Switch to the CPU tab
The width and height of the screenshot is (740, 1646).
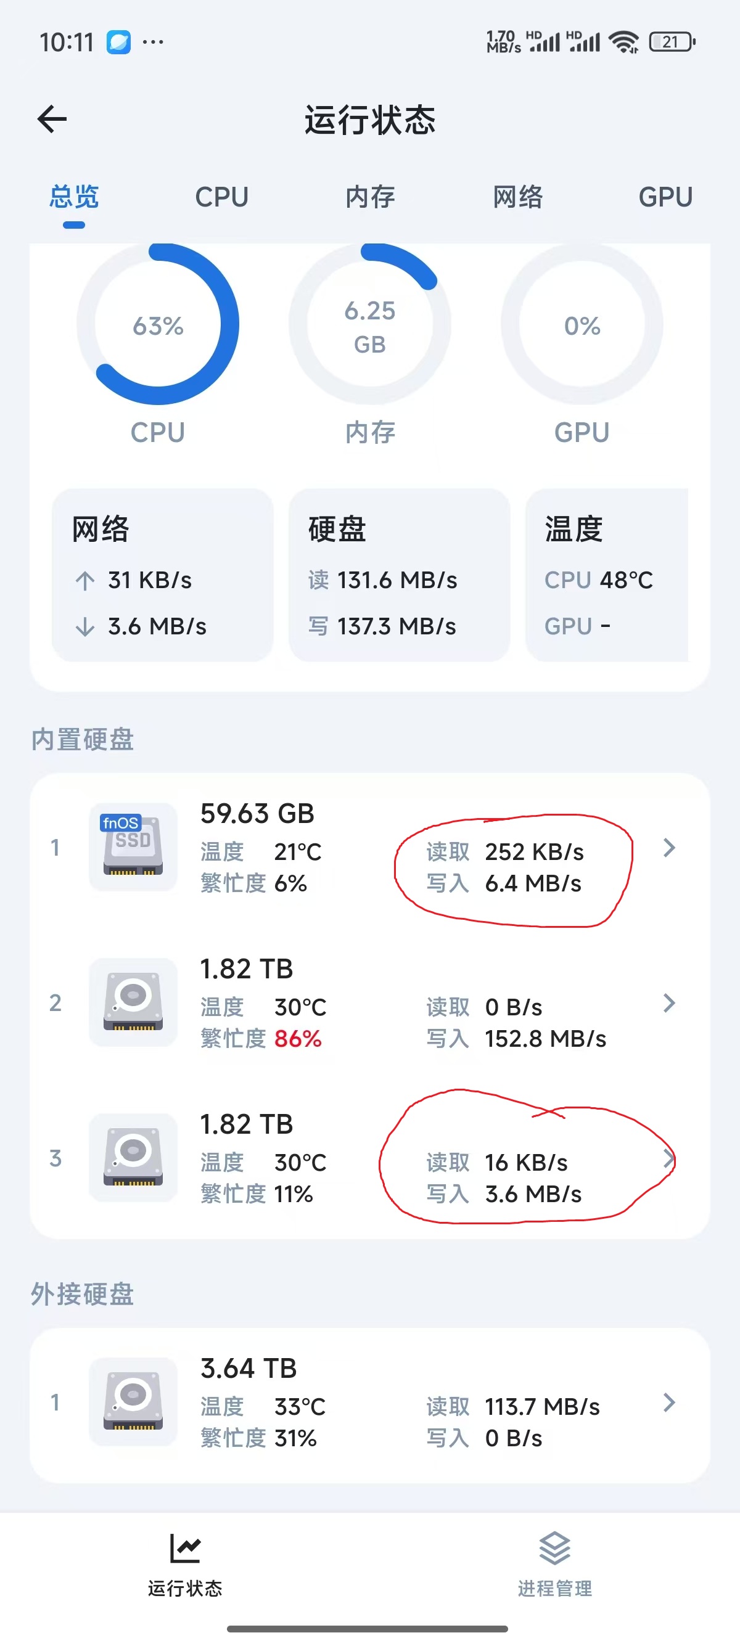[x=222, y=197]
